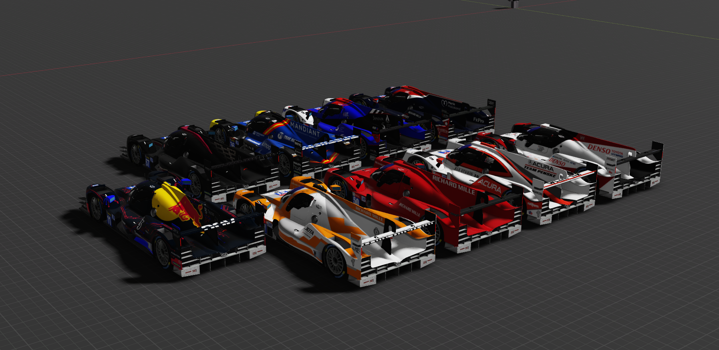This screenshot has width=719, height=350.
Task: Click the DENSO lettering on the Toyota fin
Action: tap(598, 149)
